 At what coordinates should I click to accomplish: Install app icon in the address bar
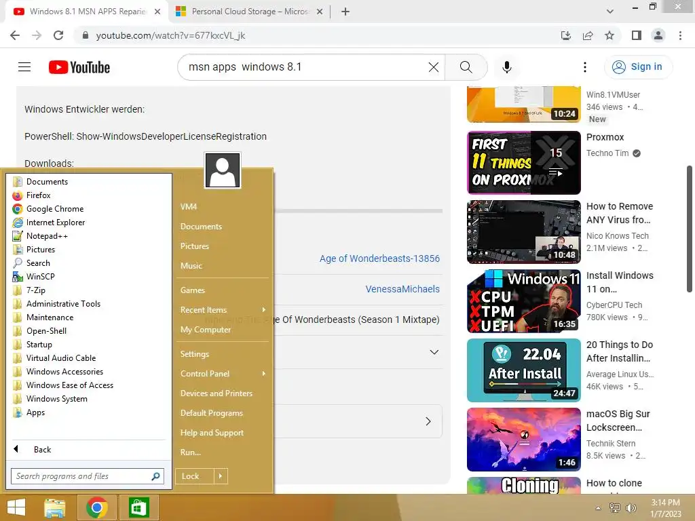coord(566,35)
